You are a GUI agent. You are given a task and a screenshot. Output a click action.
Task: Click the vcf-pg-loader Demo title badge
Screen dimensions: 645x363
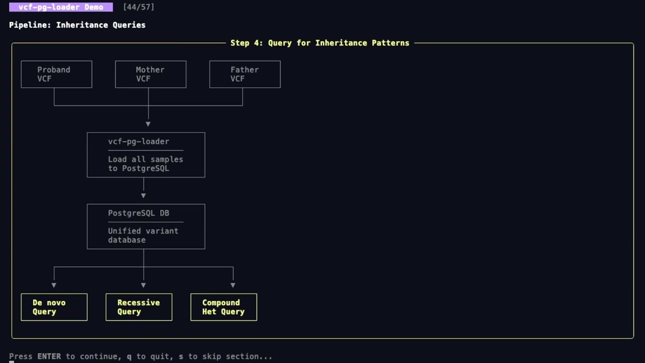(60, 7)
